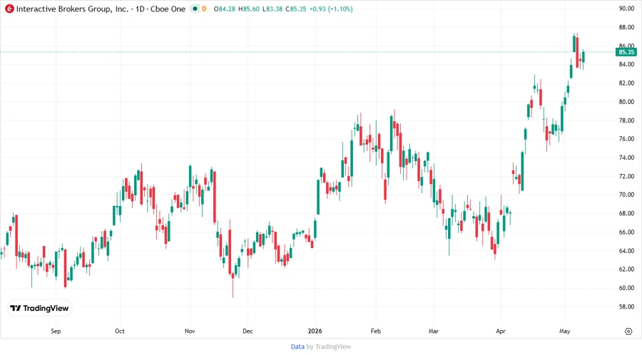This screenshot has width=642, height=355.
Task: Open the TradingView logo button
Action: (x=40, y=309)
